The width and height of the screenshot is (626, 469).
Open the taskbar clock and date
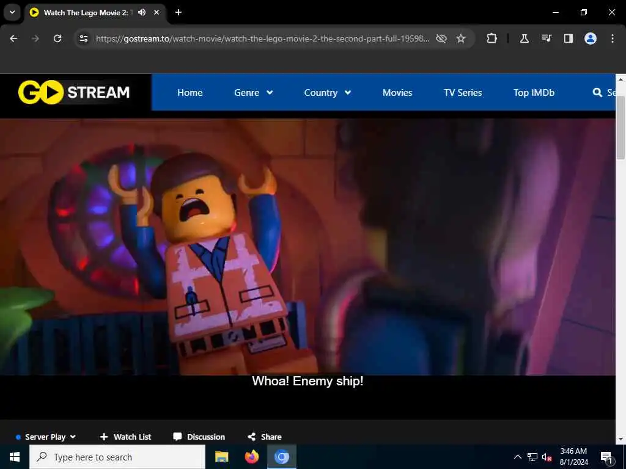pos(573,457)
